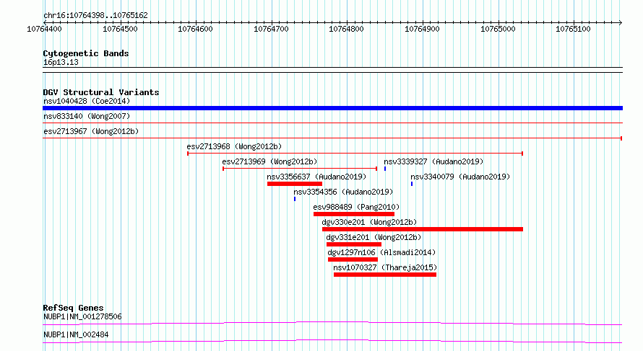Viewport: 643px width, 351px height.
Task: Click the esv2713969 thin red line
Action: (x=300, y=169)
